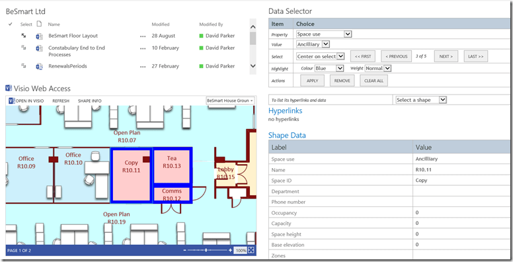Open the Shape Info pane

[x=90, y=101]
